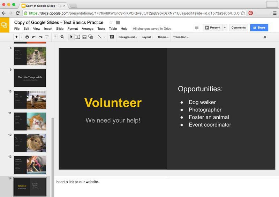Image resolution: width=279 pixels, height=197 pixels.
Task: Click the insert comment toolbar icon
Action: (x=112, y=37)
